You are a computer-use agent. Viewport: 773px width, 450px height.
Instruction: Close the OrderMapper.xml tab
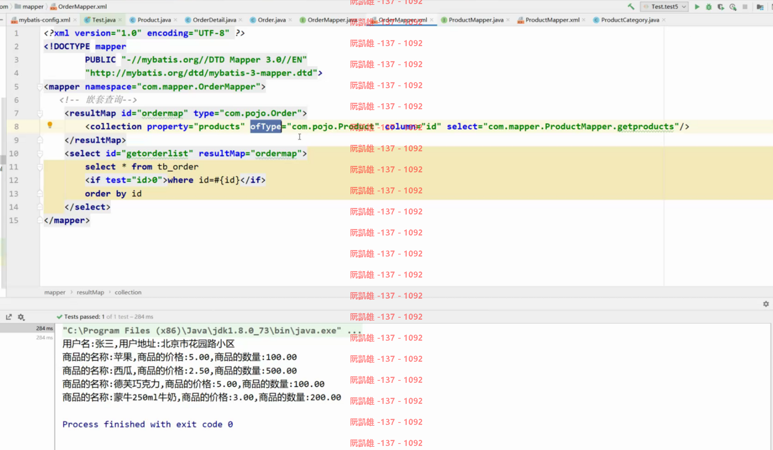[x=432, y=20]
